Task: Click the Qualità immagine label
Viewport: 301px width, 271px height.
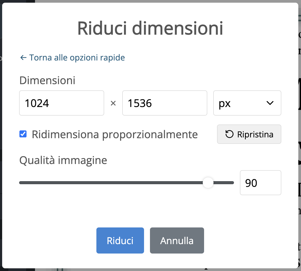Action: tap(63, 160)
